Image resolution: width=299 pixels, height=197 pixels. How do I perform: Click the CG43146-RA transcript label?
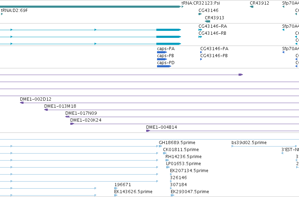tap(213, 26)
